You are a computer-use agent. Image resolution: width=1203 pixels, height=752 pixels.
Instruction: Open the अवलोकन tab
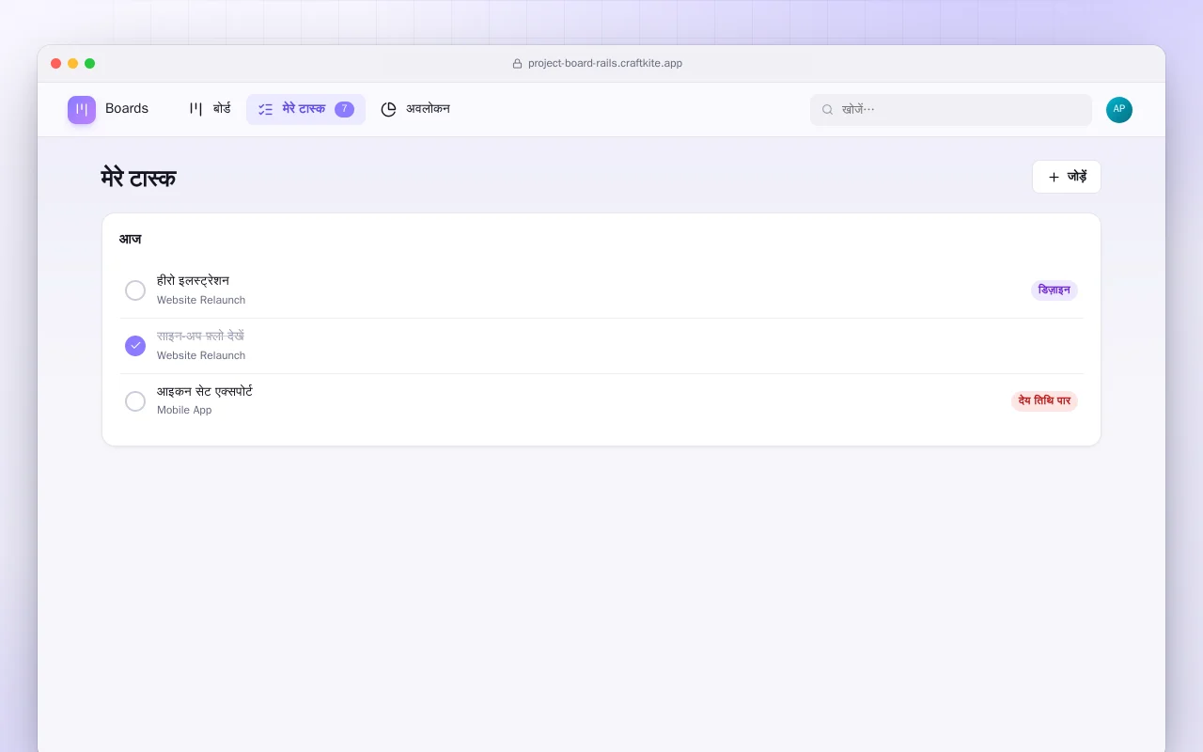415,109
